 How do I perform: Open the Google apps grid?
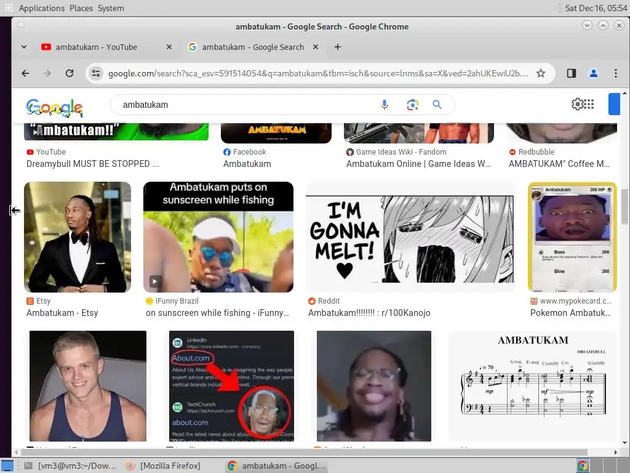589,104
